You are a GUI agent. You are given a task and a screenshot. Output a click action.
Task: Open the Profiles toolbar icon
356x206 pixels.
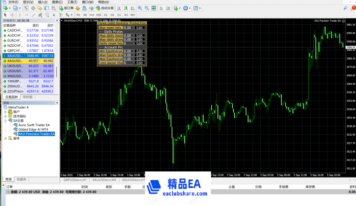(15, 8)
